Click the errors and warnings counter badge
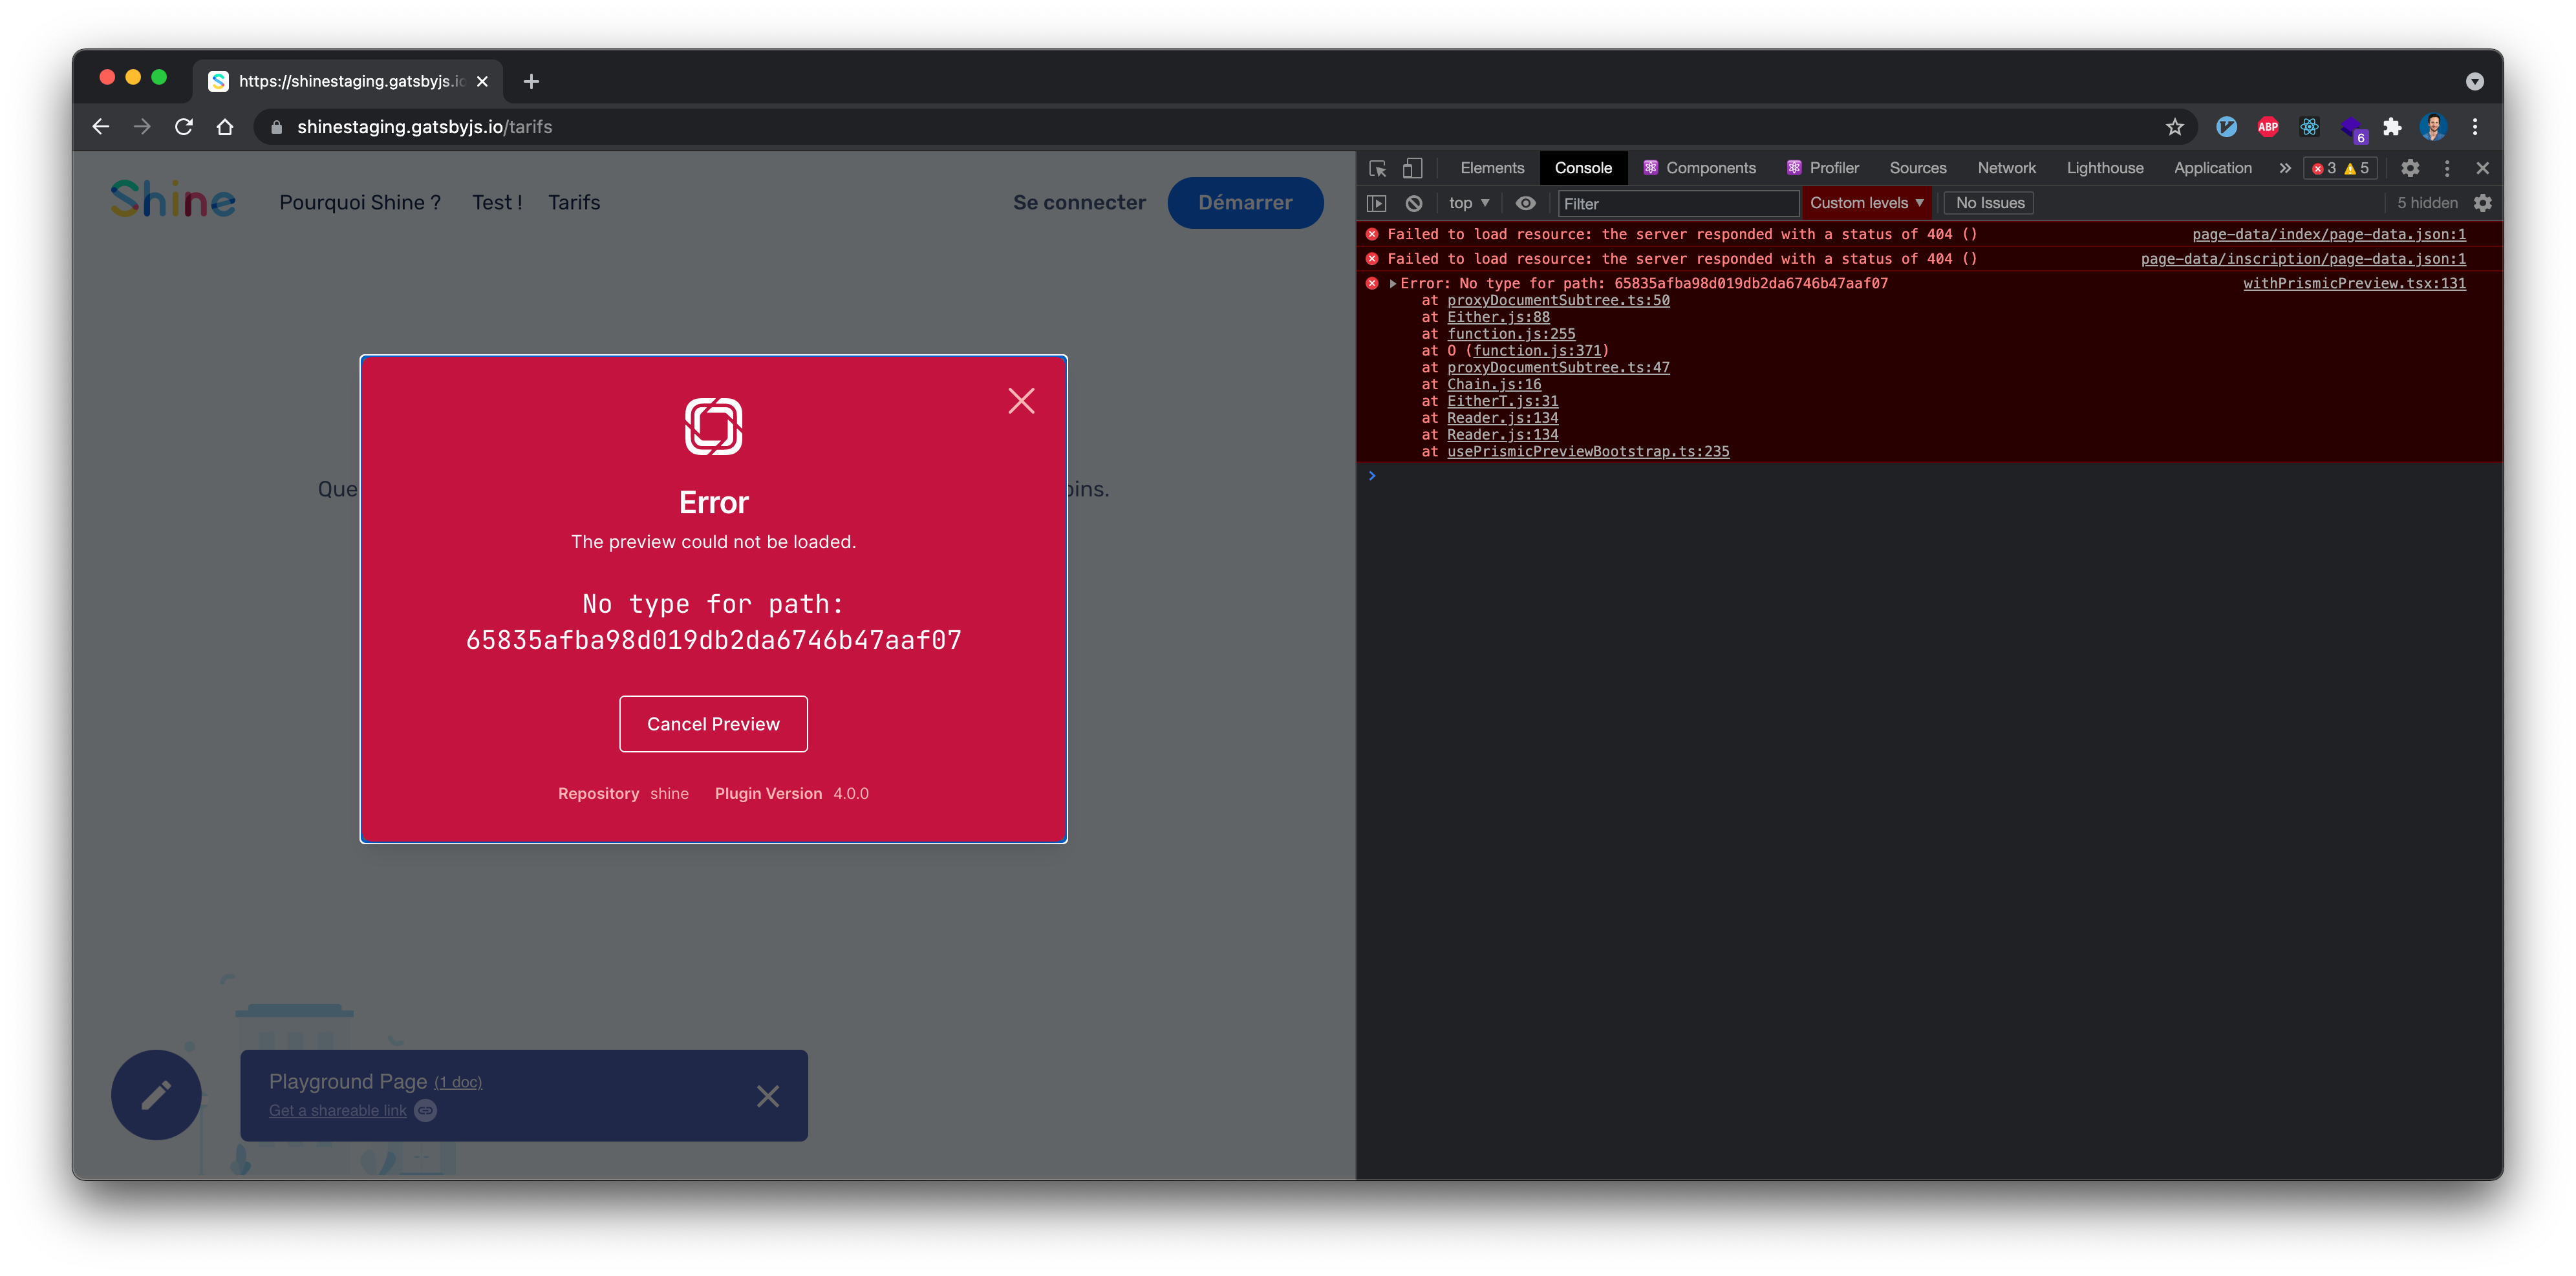This screenshot has height=1276, width=2576. coord(2340,168)
